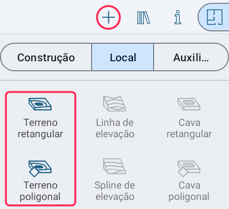
Task: Select the Terreno retangular tool icon
Action: [40, 104]
